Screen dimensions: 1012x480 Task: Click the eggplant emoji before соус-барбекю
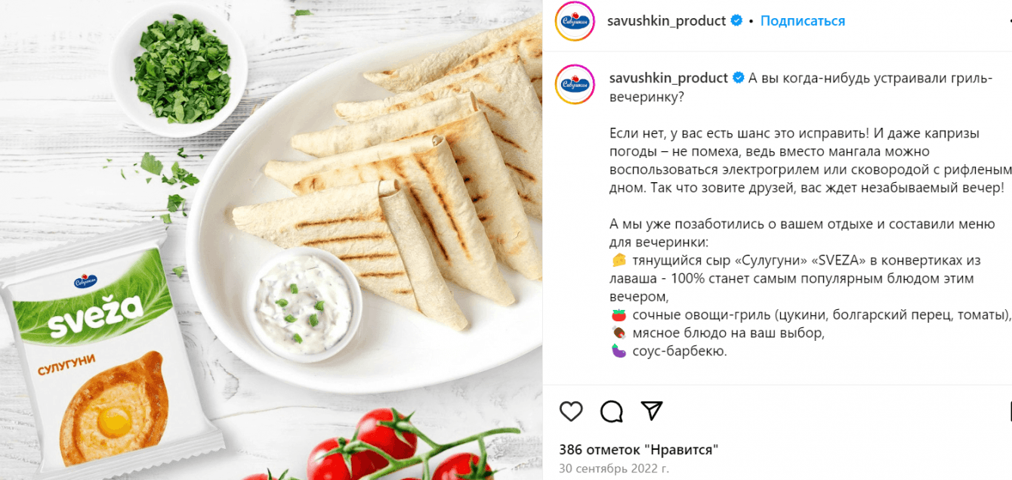click(619, 351)
